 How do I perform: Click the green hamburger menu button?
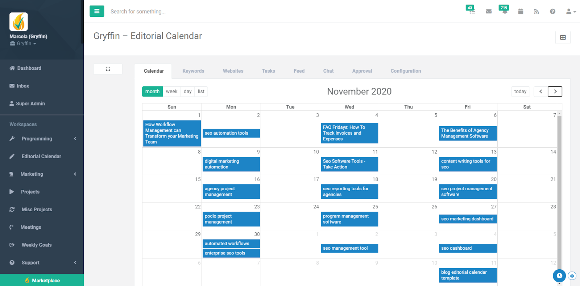pyautogui.click(x=97, y=11)
